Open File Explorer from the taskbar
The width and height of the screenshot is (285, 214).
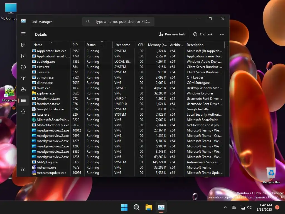tap(149, 207)
